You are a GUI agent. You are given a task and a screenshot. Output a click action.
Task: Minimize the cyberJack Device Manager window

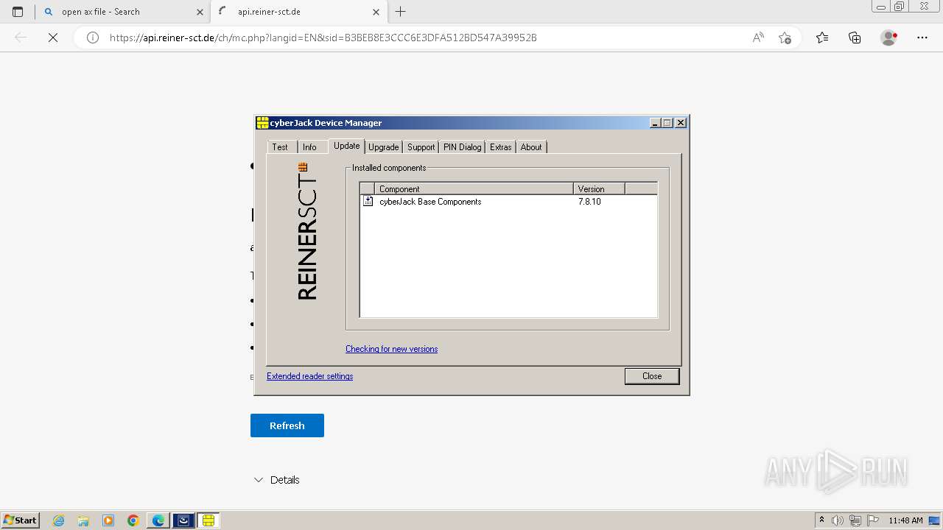[655, 123]
